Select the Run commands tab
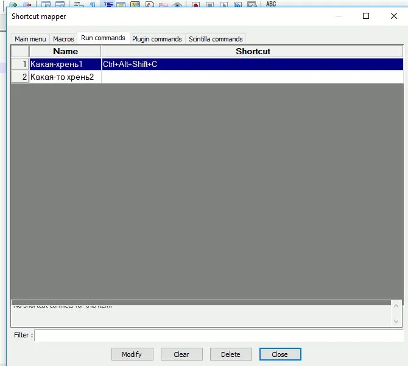The image size is (408, 366). coord(103,38)
